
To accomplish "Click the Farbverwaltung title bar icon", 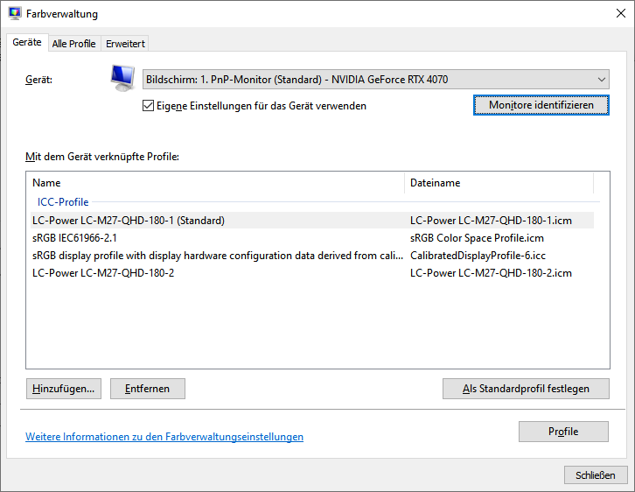I will 15,13.
